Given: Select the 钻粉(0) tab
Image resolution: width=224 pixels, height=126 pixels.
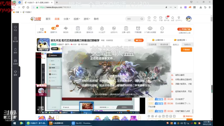Looking at the screenshot, I should pyautogui.click(x=187, y=45).
